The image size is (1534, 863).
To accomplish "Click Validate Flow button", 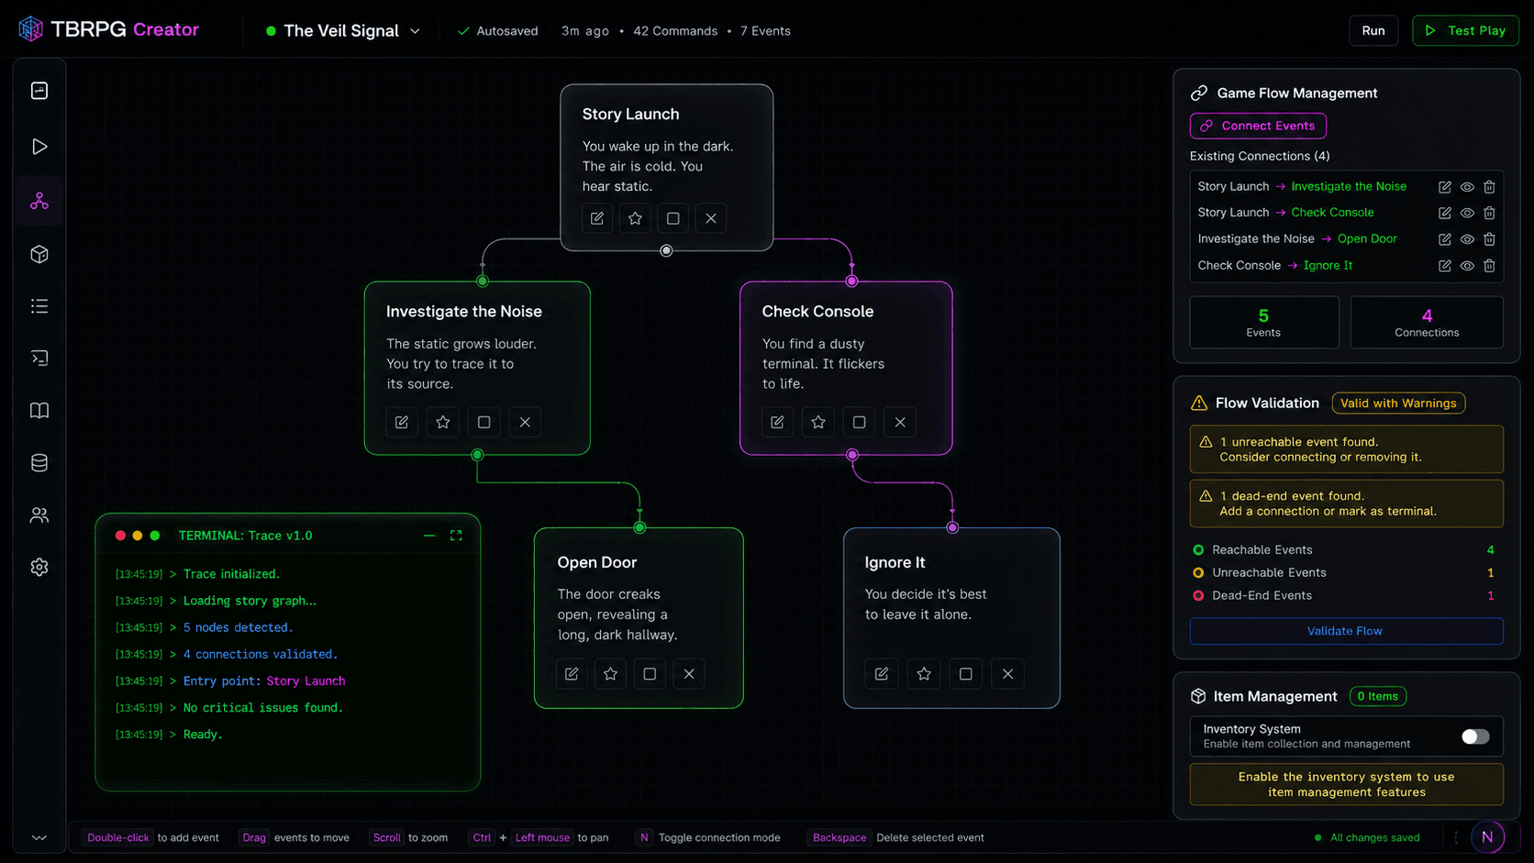I will click(x=1346, y=631).
